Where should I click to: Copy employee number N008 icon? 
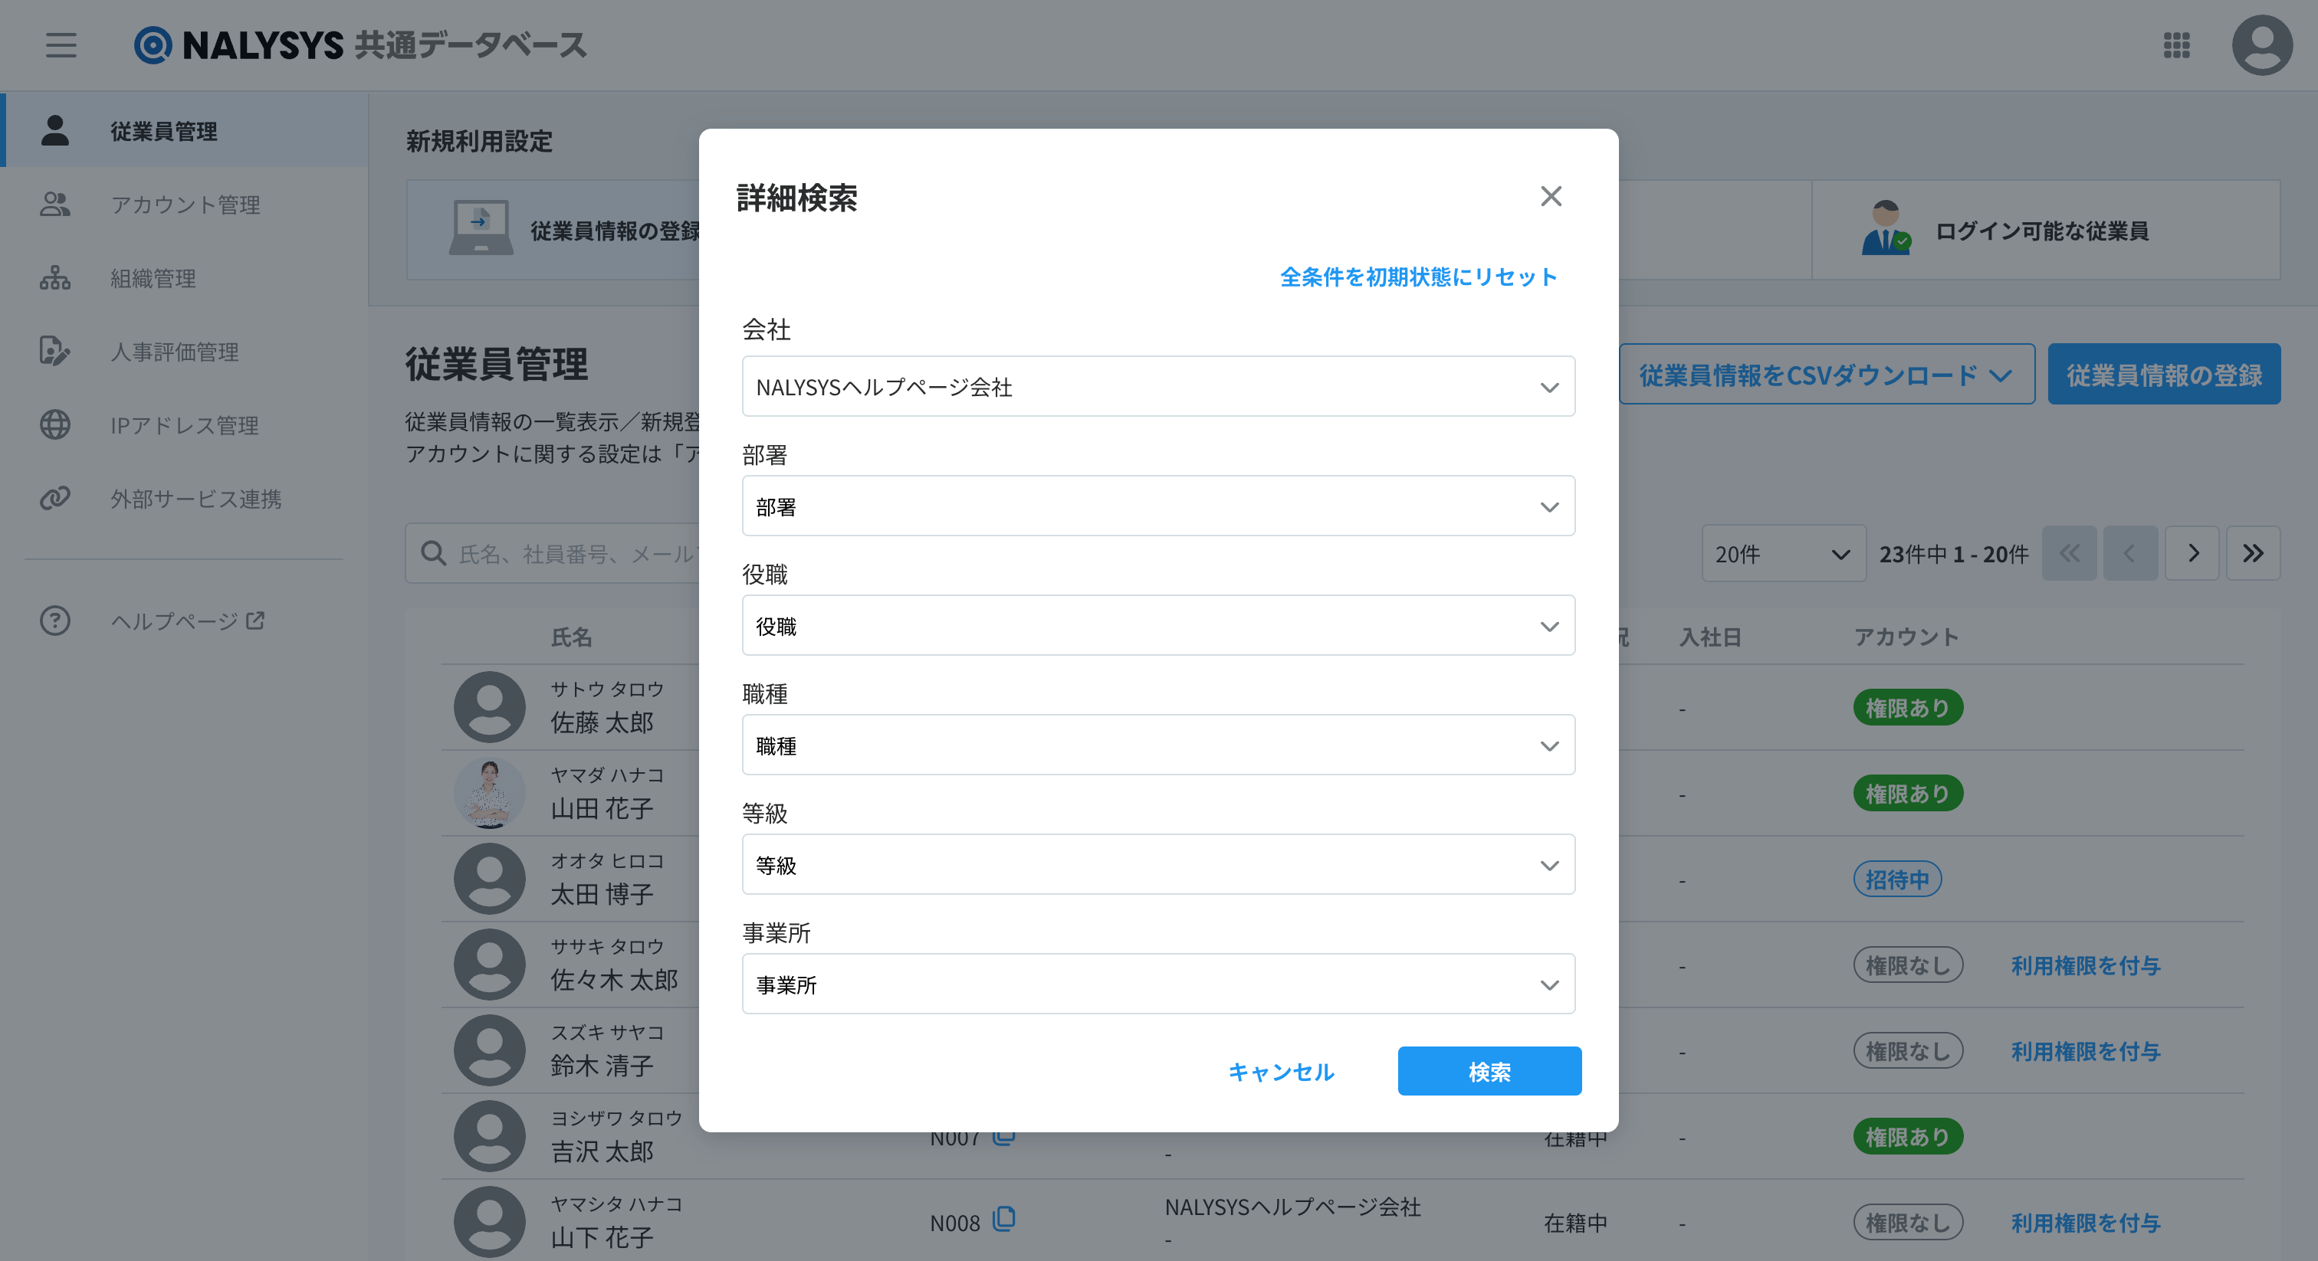click(x=1003, y=1220)
